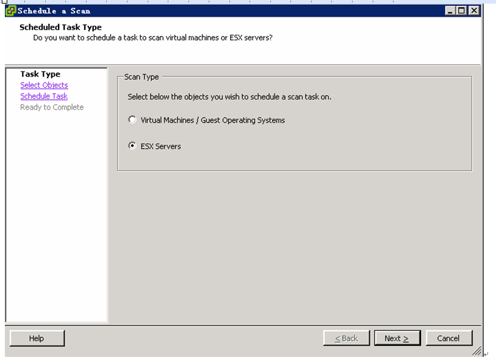Click the Schedule a Scan title bar
The width and height of the screenshot is (496, 363).
221,11
